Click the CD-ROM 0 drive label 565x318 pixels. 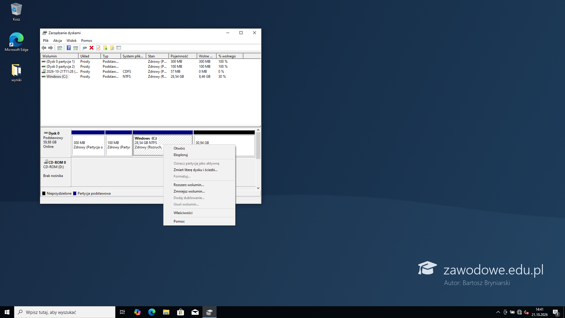55,173
